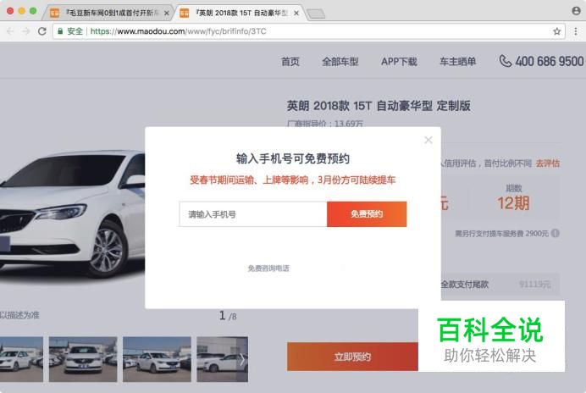Click the 立即预约 button
This screenshot has height=393, width=586.
(x=352, y=357)
